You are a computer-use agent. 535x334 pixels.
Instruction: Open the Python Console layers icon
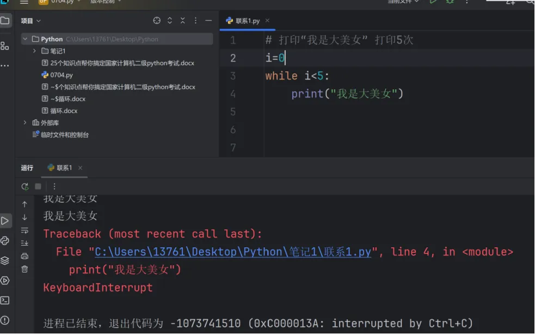tap(5, 260)
